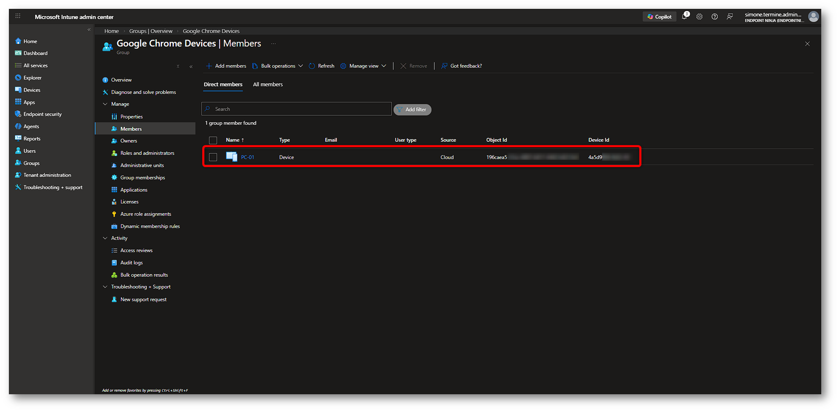
Task: Click the Group memberships gear icon
Action: click(114, 177)
